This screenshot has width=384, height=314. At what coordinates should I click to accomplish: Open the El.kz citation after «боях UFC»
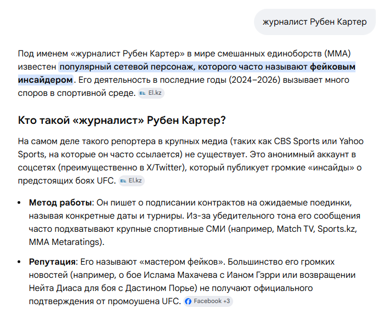(132, 181)
